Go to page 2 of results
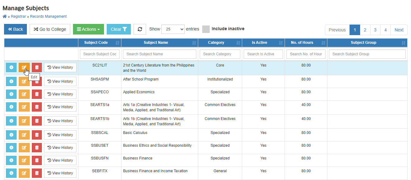This screenshot has width=411, height=180. [365, 30]
